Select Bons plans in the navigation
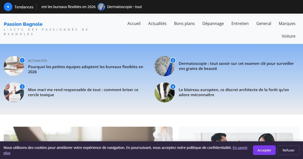Image resolution: width=303 pixels, height=159 pixels. (x=184, y=23)
